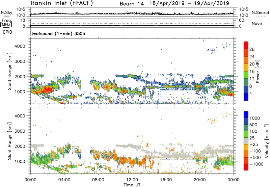Click the "N.Sky" legend label
This screenshot has height=187, width=270.
(x=6, y=13)
